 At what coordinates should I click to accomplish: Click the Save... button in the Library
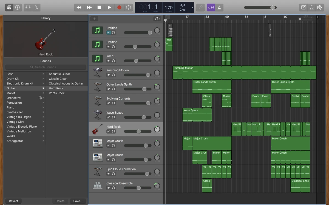click(78, 201)
